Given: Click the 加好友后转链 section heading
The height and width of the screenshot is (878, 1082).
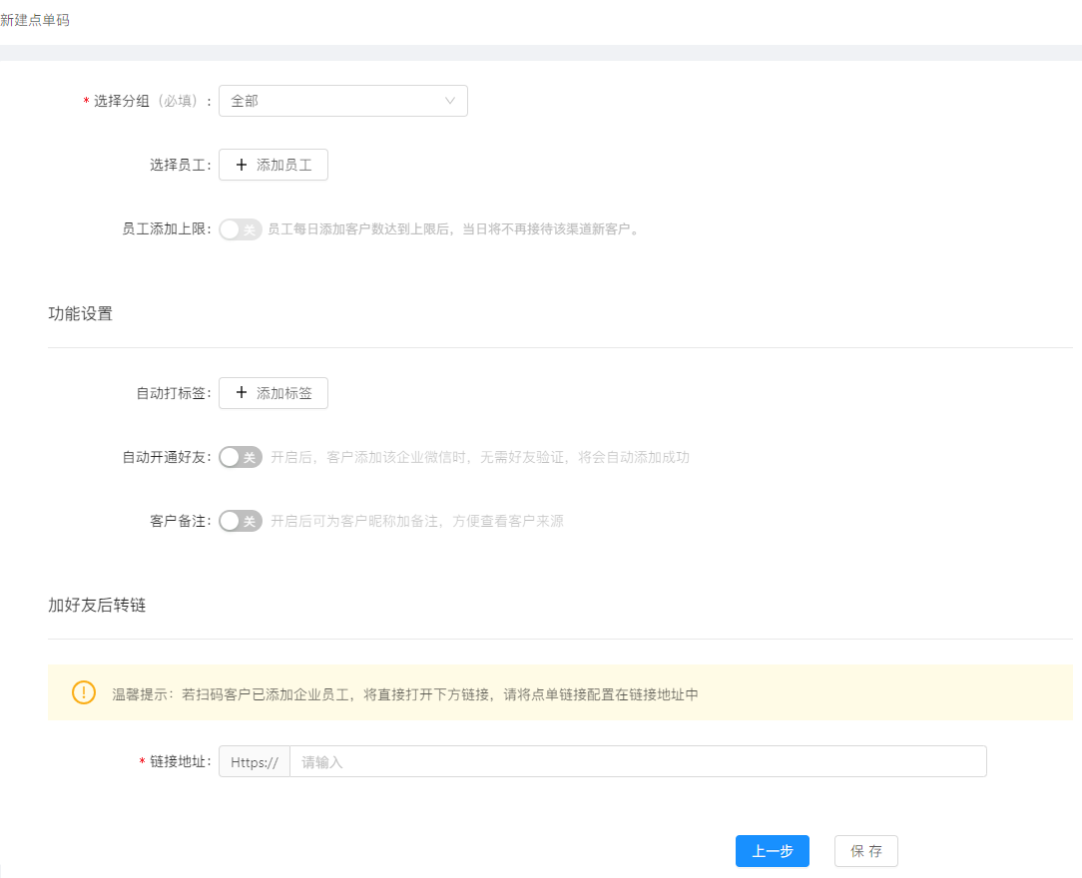Looking at the screenshot, I should pyautogui.click(x=97, y=605).
